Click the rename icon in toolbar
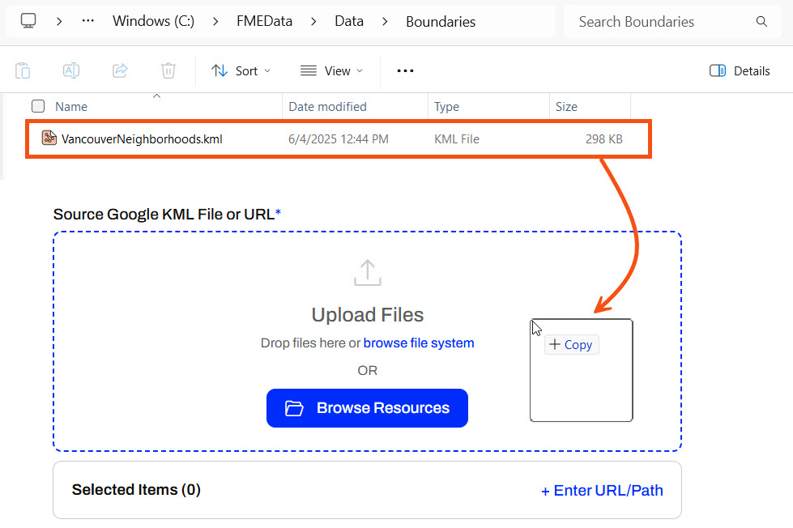793x528 pixels. 71,70
